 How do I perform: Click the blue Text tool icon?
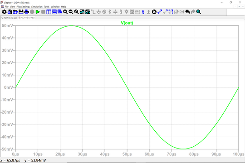point(143,12)
